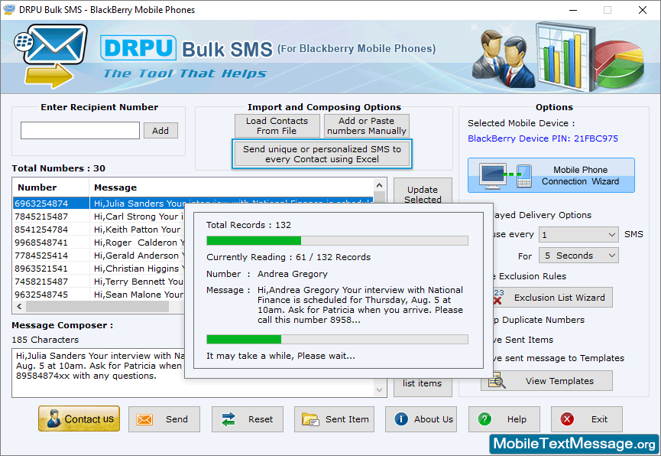Image resolution: width=661 pixels, height=456 pixels.
Task: Click the DRPU app icon in title bar
Action: 9,9
